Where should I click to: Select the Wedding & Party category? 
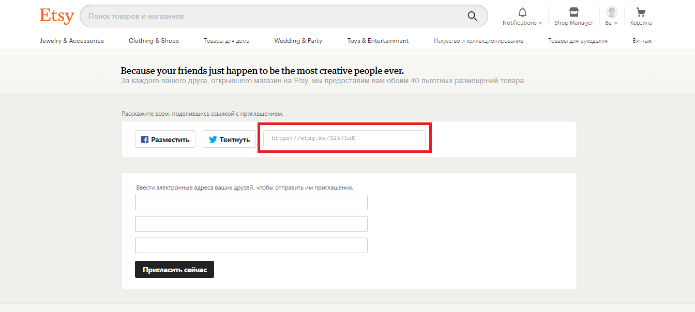pyautogui.click(x=298, y=41)
